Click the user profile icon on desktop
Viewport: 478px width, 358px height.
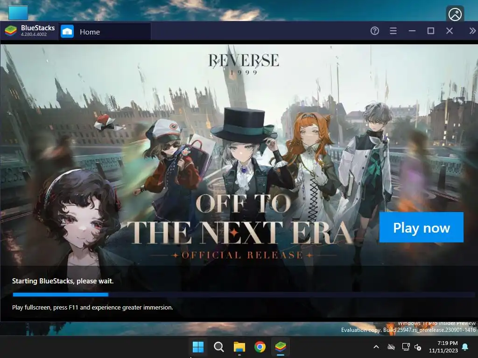pyautogui.click(x=455, y=14)
